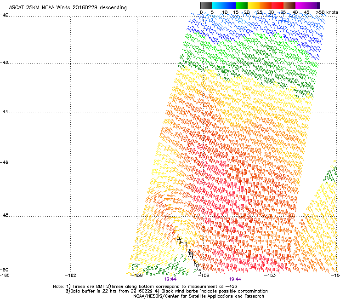This screenshot has height=299, width=340.
Task: Click latitude axis label '-44'
Action: (4, 112)
